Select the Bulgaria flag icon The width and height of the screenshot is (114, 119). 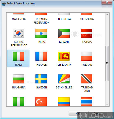pyautogui.click(x=18, y=79)
